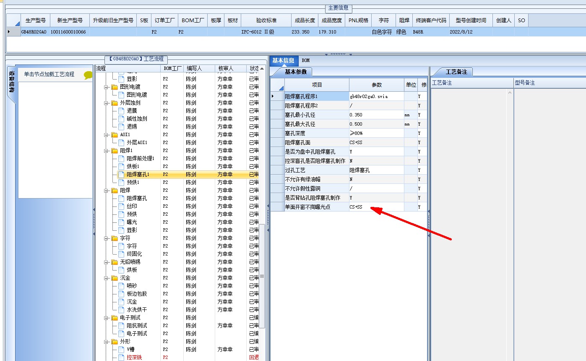
Task: Click the folder icon of 外层蚀刻
Action: pos(115,103)
